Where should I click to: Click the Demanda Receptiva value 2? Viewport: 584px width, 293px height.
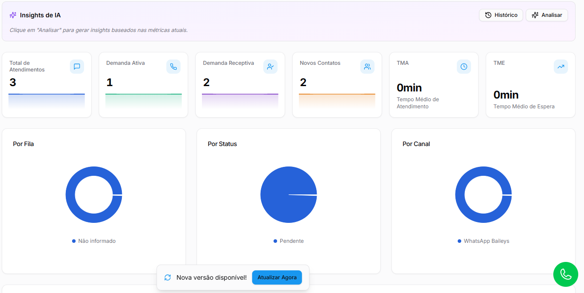(206, 83)
